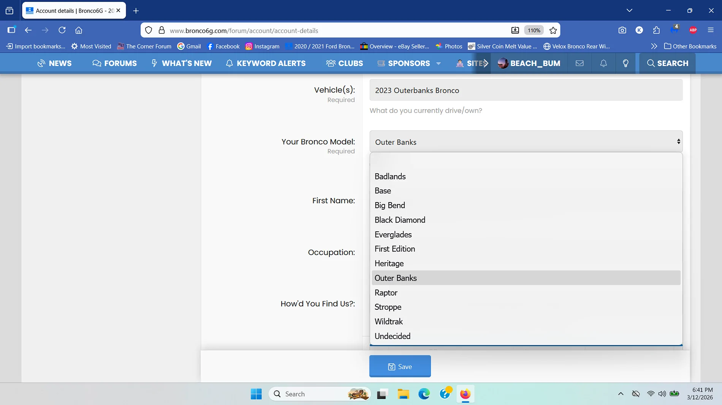
Task: Open the Other Bookmarks folder
Action: click(x=690, y=46)
